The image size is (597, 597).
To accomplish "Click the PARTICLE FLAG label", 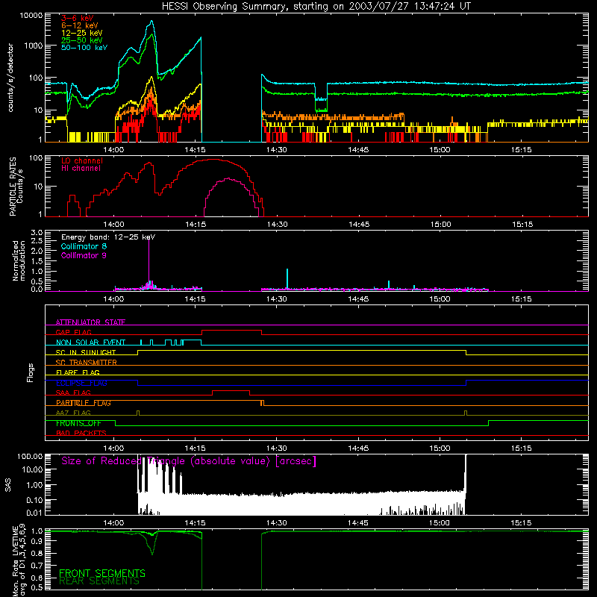I will (84, 403).
